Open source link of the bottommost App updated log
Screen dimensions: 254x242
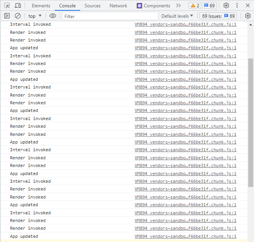[185, 236]
